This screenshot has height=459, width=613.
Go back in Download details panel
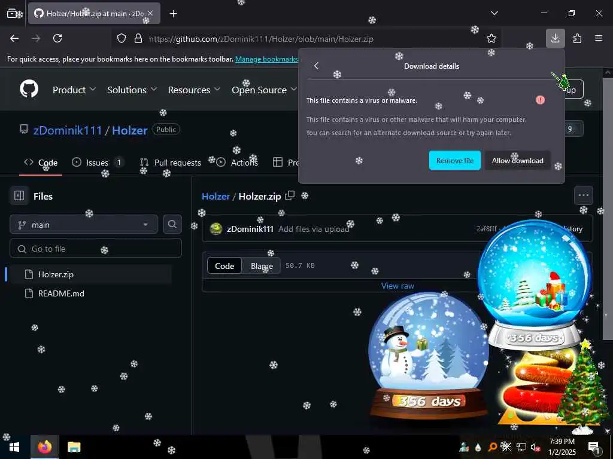click(x=316, y=66)
